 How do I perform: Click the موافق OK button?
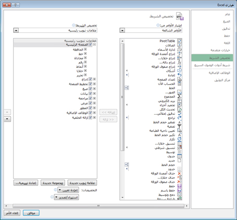(x=31, y=213)
